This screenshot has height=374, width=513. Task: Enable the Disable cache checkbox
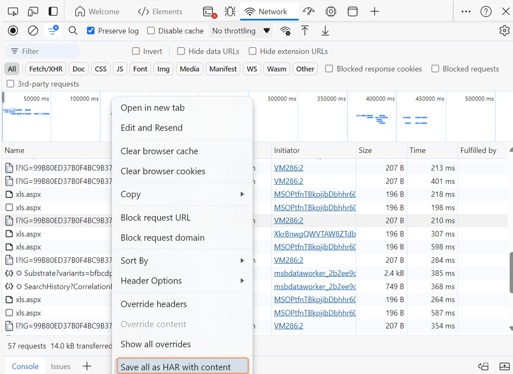pyautogui.click(x=151, y=31)
